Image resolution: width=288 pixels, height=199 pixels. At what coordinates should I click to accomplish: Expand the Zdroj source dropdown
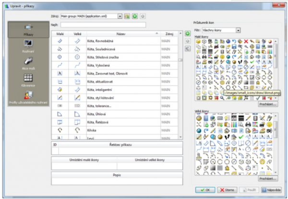tap(120, 16)
